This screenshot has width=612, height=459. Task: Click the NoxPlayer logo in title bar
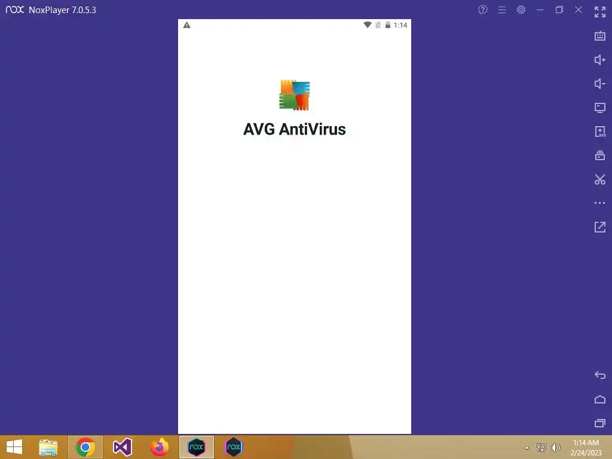pyautogui.click(x=15, y=10)
